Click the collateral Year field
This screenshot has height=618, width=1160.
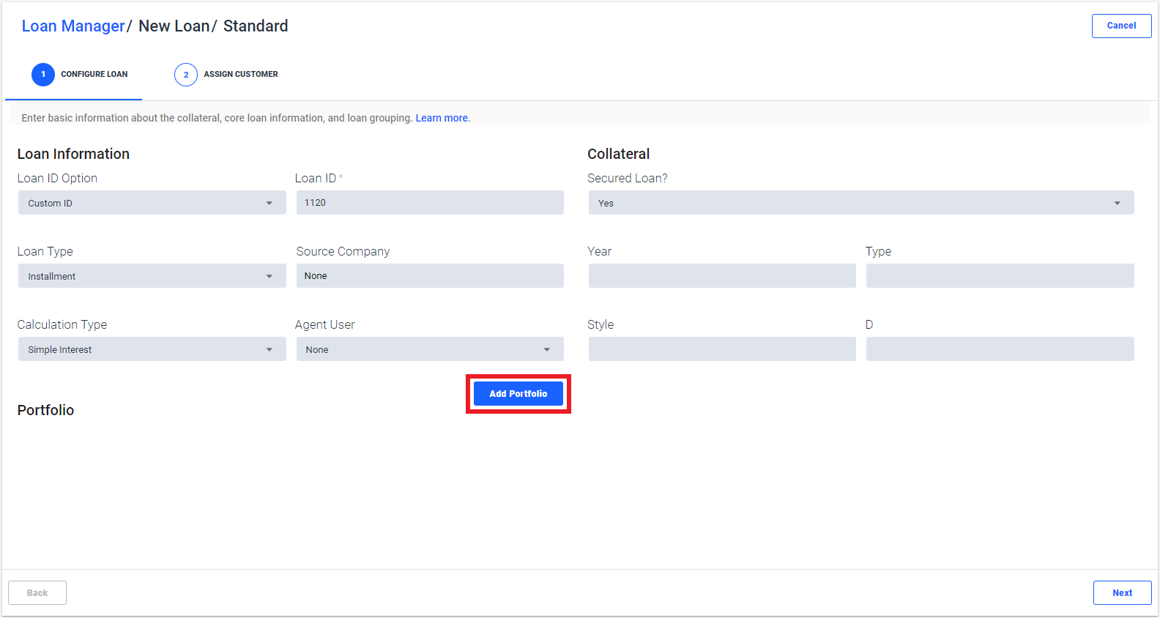point(722,276)
